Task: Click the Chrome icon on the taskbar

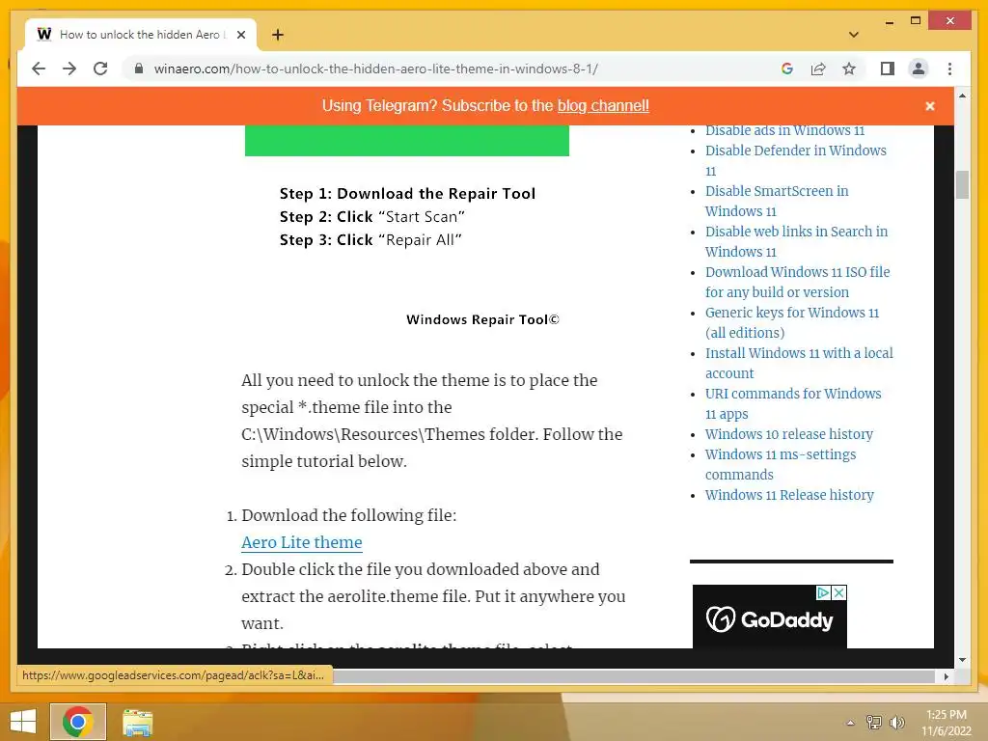Action: [x=78, y=722]
